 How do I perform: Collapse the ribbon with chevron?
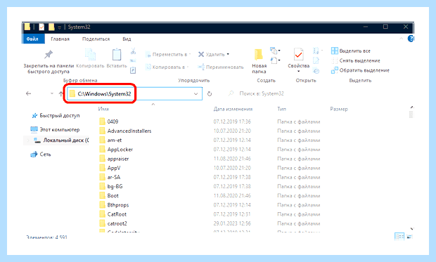(402, 39)
